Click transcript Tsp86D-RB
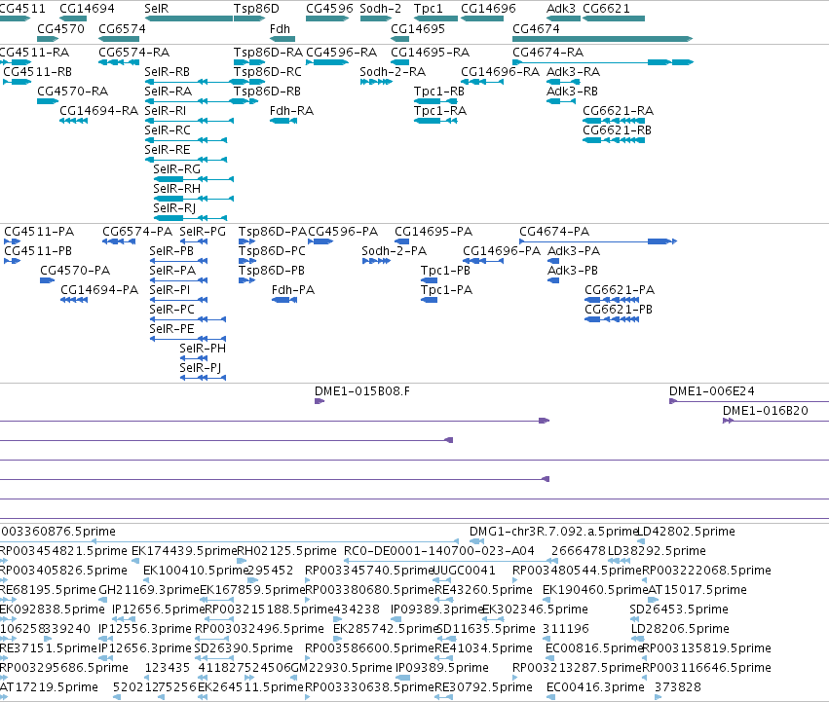Image resolution: width=829 pixels, height=702 pixels. pyautogui.click(x=245, y=101)
